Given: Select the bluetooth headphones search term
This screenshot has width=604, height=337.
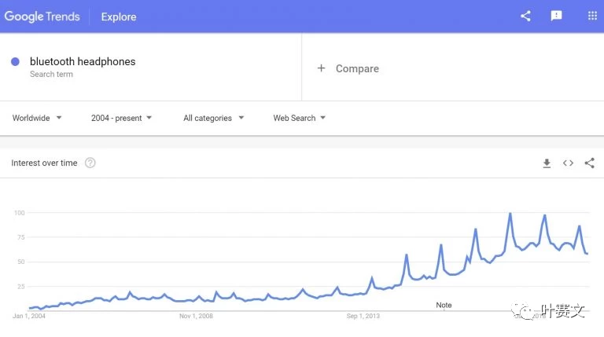Looking at the screenshot, I should click(83, 61).
